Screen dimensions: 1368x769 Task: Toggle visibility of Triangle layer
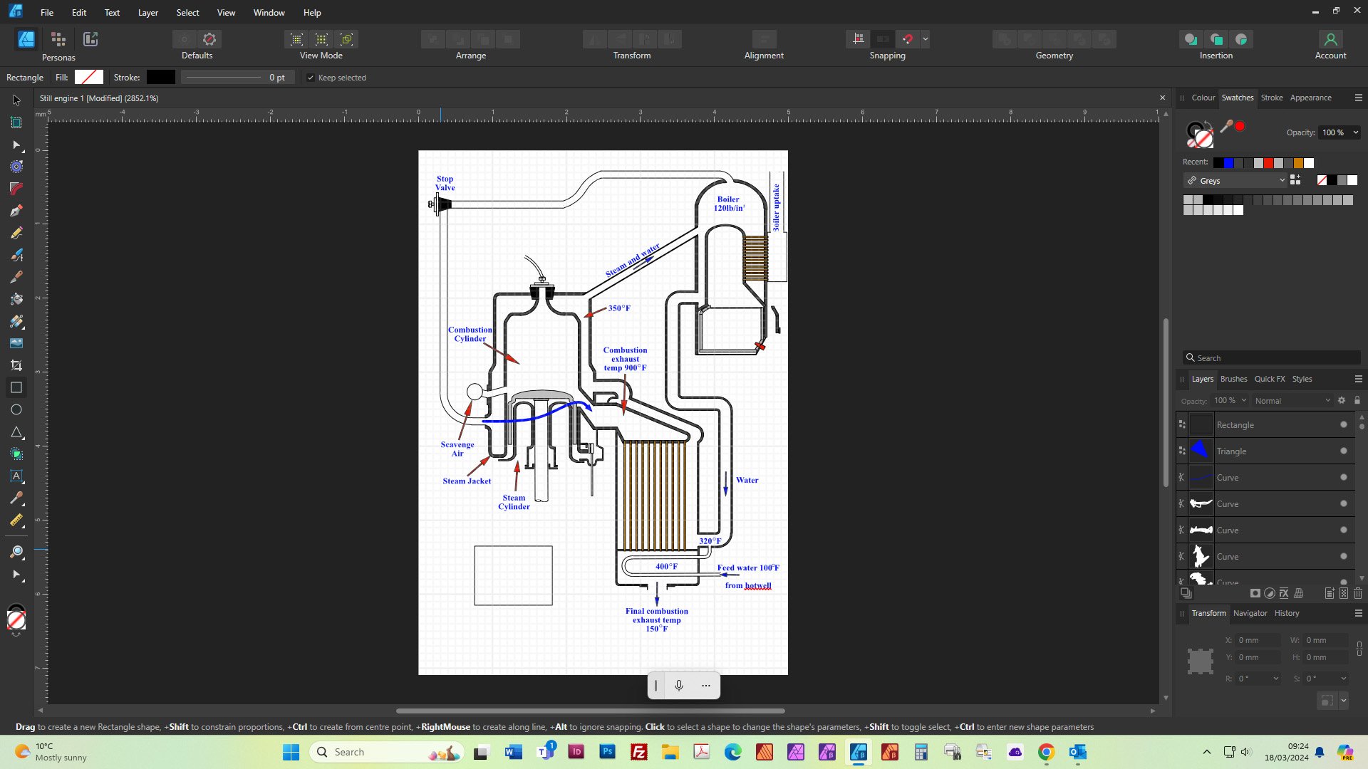click(x=1344, y=451)
